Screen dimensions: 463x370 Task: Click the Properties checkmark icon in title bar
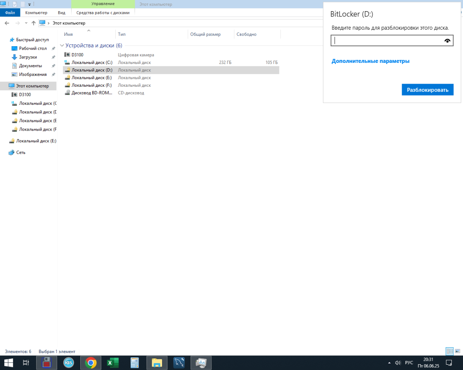(x=15, y=4)
